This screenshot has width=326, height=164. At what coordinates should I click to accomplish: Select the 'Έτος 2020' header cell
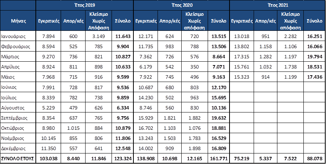pyautogui.click(x=181, y=5)
